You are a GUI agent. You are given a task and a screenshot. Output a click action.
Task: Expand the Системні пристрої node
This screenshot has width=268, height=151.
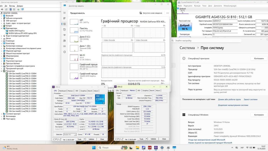pyautogui.click(x=2, y=114)
